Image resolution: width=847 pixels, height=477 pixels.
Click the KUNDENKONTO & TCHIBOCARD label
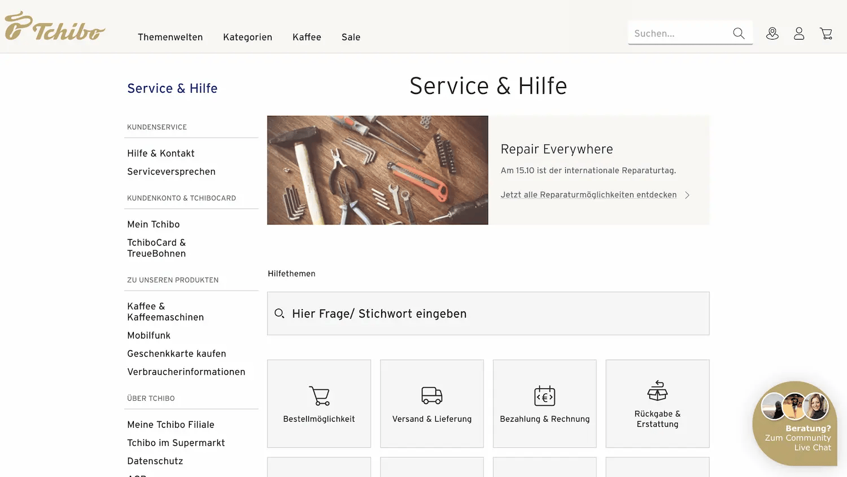pos(181,198)
